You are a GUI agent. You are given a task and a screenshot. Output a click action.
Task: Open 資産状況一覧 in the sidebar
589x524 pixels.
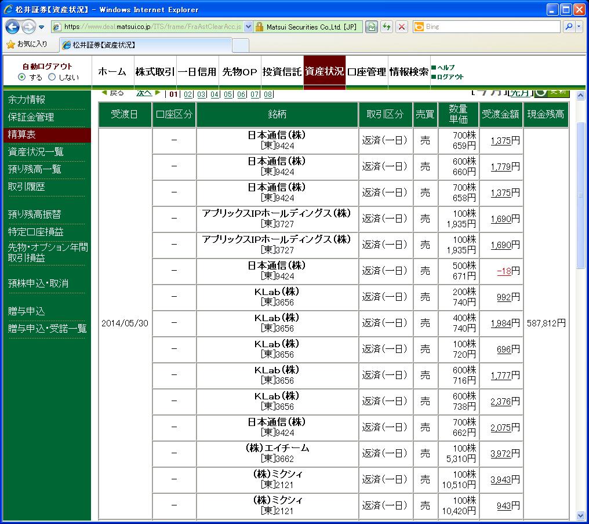click(36, 152)
